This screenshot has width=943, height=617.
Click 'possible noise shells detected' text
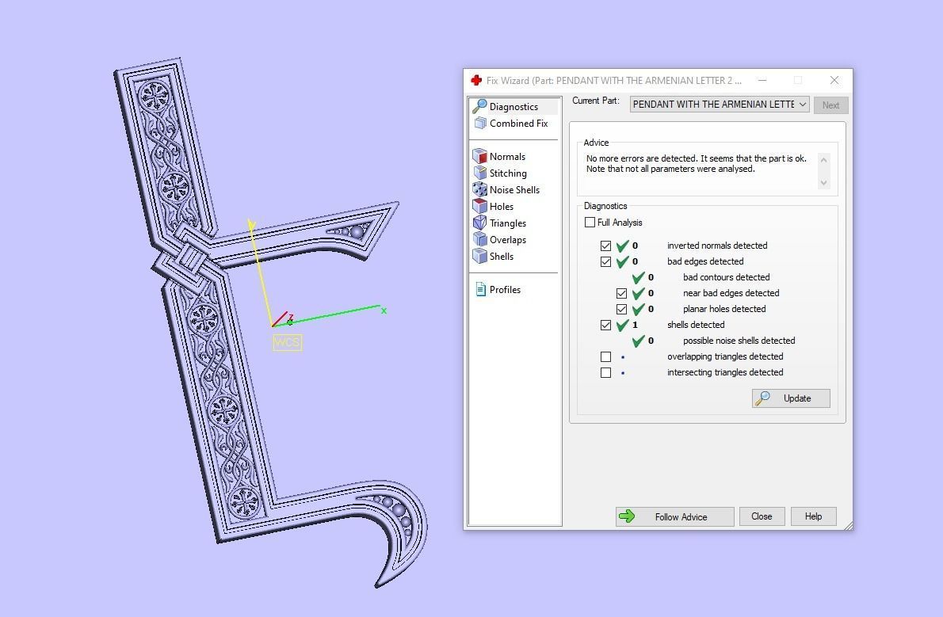click(739, 341)
